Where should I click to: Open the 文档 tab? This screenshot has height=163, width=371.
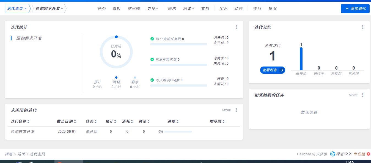pyautogui.click(x=205, y=9)
